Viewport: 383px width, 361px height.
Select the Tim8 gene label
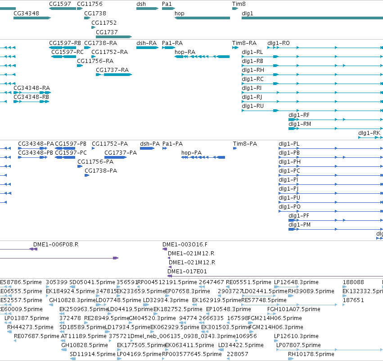(x=239, y=4)
